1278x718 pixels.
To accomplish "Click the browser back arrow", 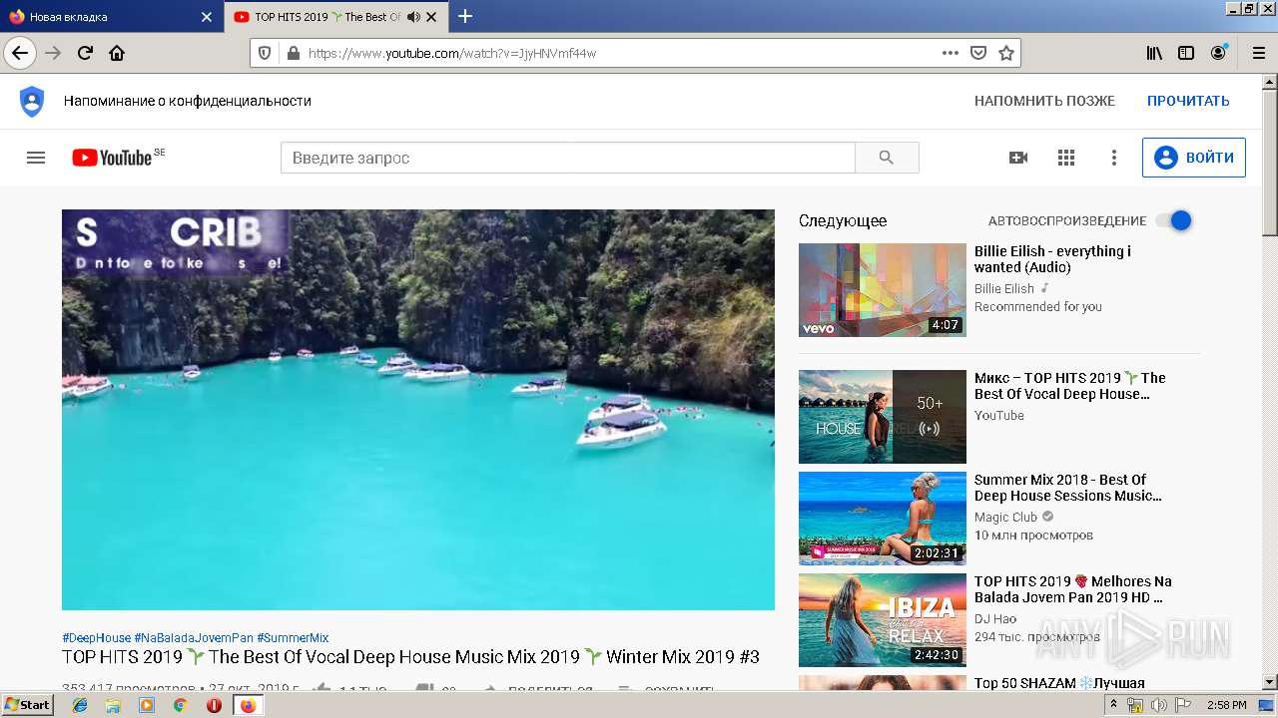I will coord(20,53).
